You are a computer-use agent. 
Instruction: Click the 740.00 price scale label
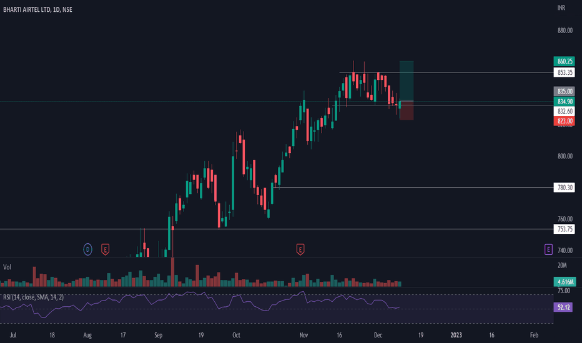click(565, 250)
